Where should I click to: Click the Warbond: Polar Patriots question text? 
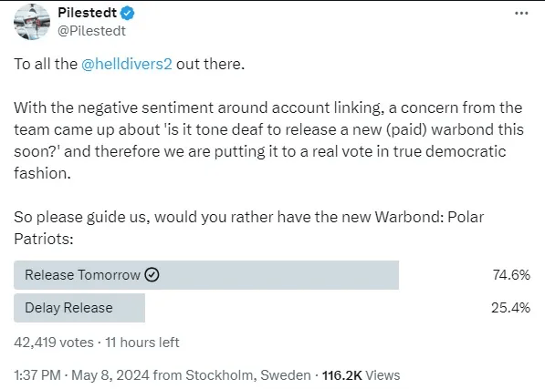(x=249, y=228)
